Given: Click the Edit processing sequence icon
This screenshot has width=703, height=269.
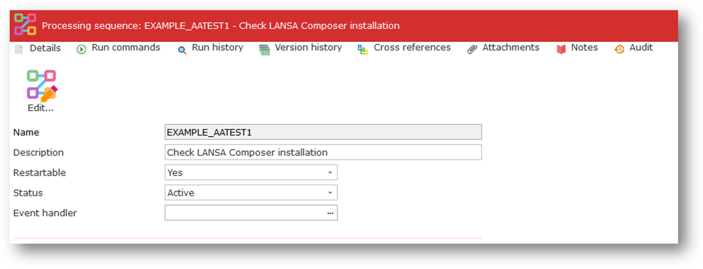Looking at the screenshot, I should pos(42,85).
